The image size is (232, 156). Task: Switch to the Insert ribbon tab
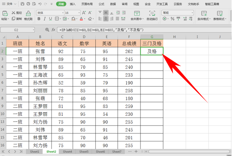click(x=73, y=4)
